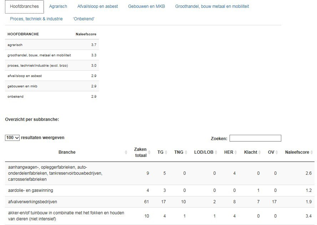Go to the 'Onbekend' tab
Viewport: 317px width, 225px height.
tap(84, 19)
